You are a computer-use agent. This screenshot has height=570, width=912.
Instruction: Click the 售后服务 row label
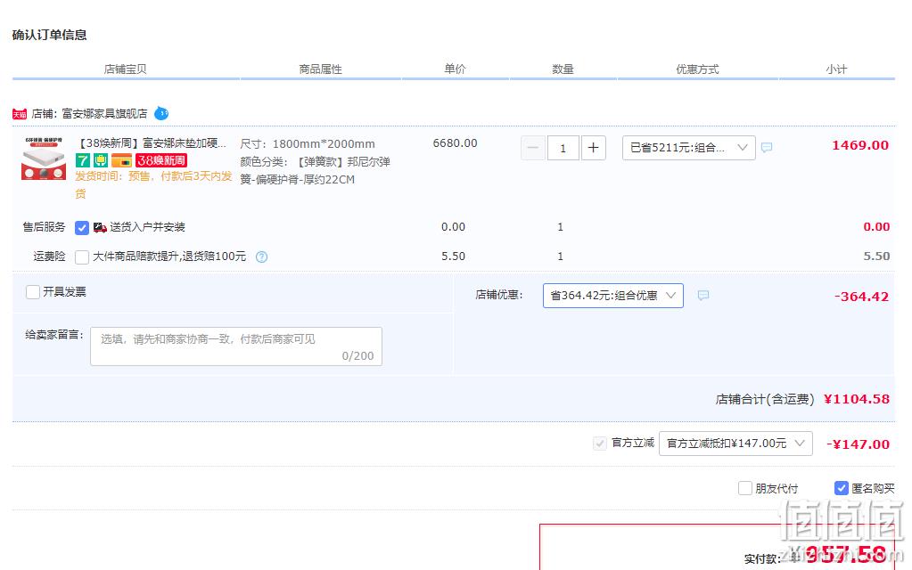(45, 227)
